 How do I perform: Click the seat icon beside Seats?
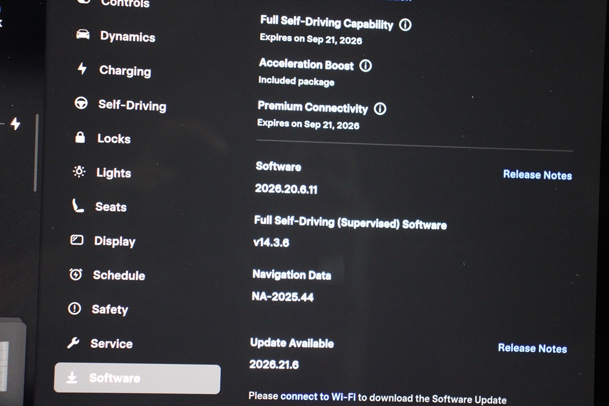pyautogui.click(x=78, y=206)
